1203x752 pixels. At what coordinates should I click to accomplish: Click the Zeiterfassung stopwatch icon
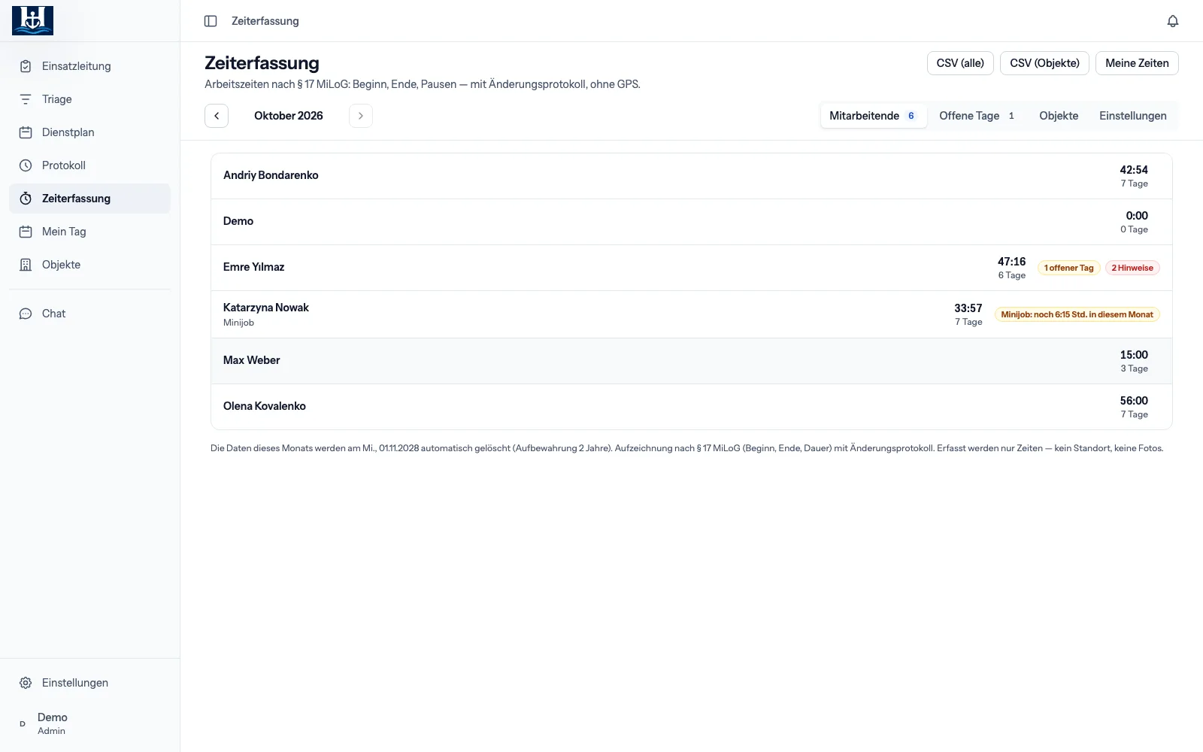[26, 199]
